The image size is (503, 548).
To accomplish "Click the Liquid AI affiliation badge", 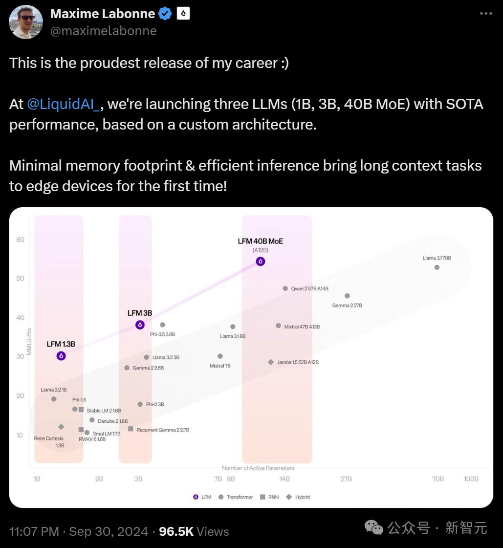I will [183, 14].
